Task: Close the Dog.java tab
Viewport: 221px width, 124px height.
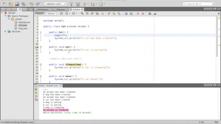Action: coord(67,9)
